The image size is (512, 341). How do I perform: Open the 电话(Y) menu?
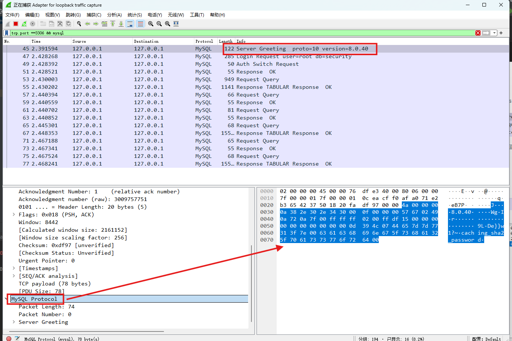(155, 15)
